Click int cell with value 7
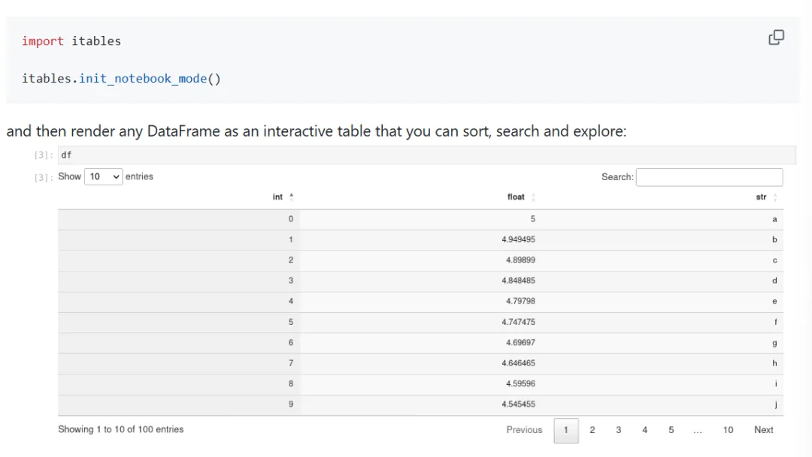 pyautogui.click(x=290, y=363)
